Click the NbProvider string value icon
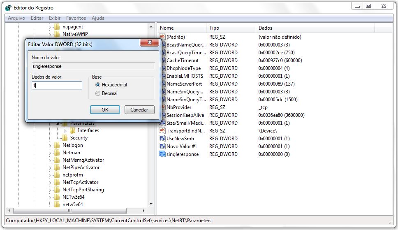The height and width of the screenshot is (230, 398). point(162,107)
